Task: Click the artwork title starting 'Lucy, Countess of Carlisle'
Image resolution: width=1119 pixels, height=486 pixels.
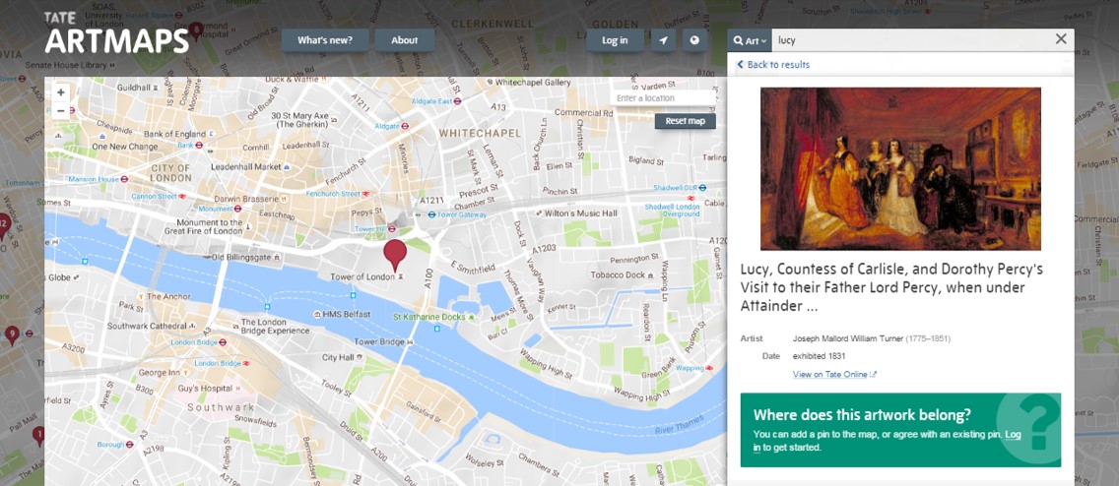Action: [x=891, y=288]
